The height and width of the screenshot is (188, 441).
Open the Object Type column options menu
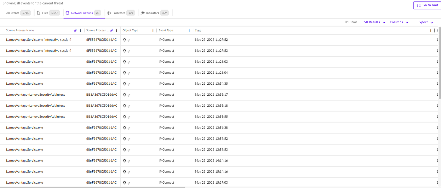pos(153,31)
